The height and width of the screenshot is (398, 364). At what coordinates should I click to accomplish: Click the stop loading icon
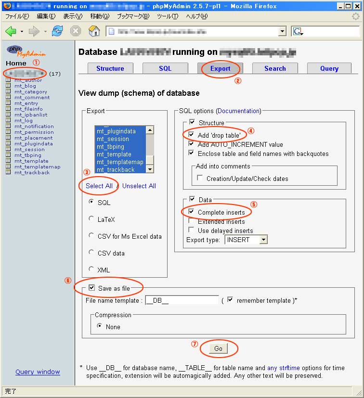76,31
